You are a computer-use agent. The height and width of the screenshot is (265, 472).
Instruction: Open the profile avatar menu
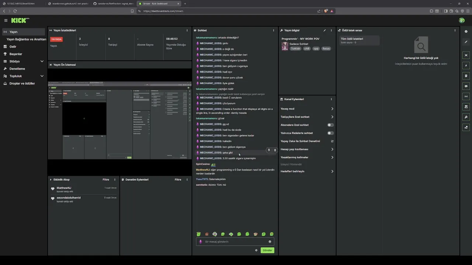462,21
